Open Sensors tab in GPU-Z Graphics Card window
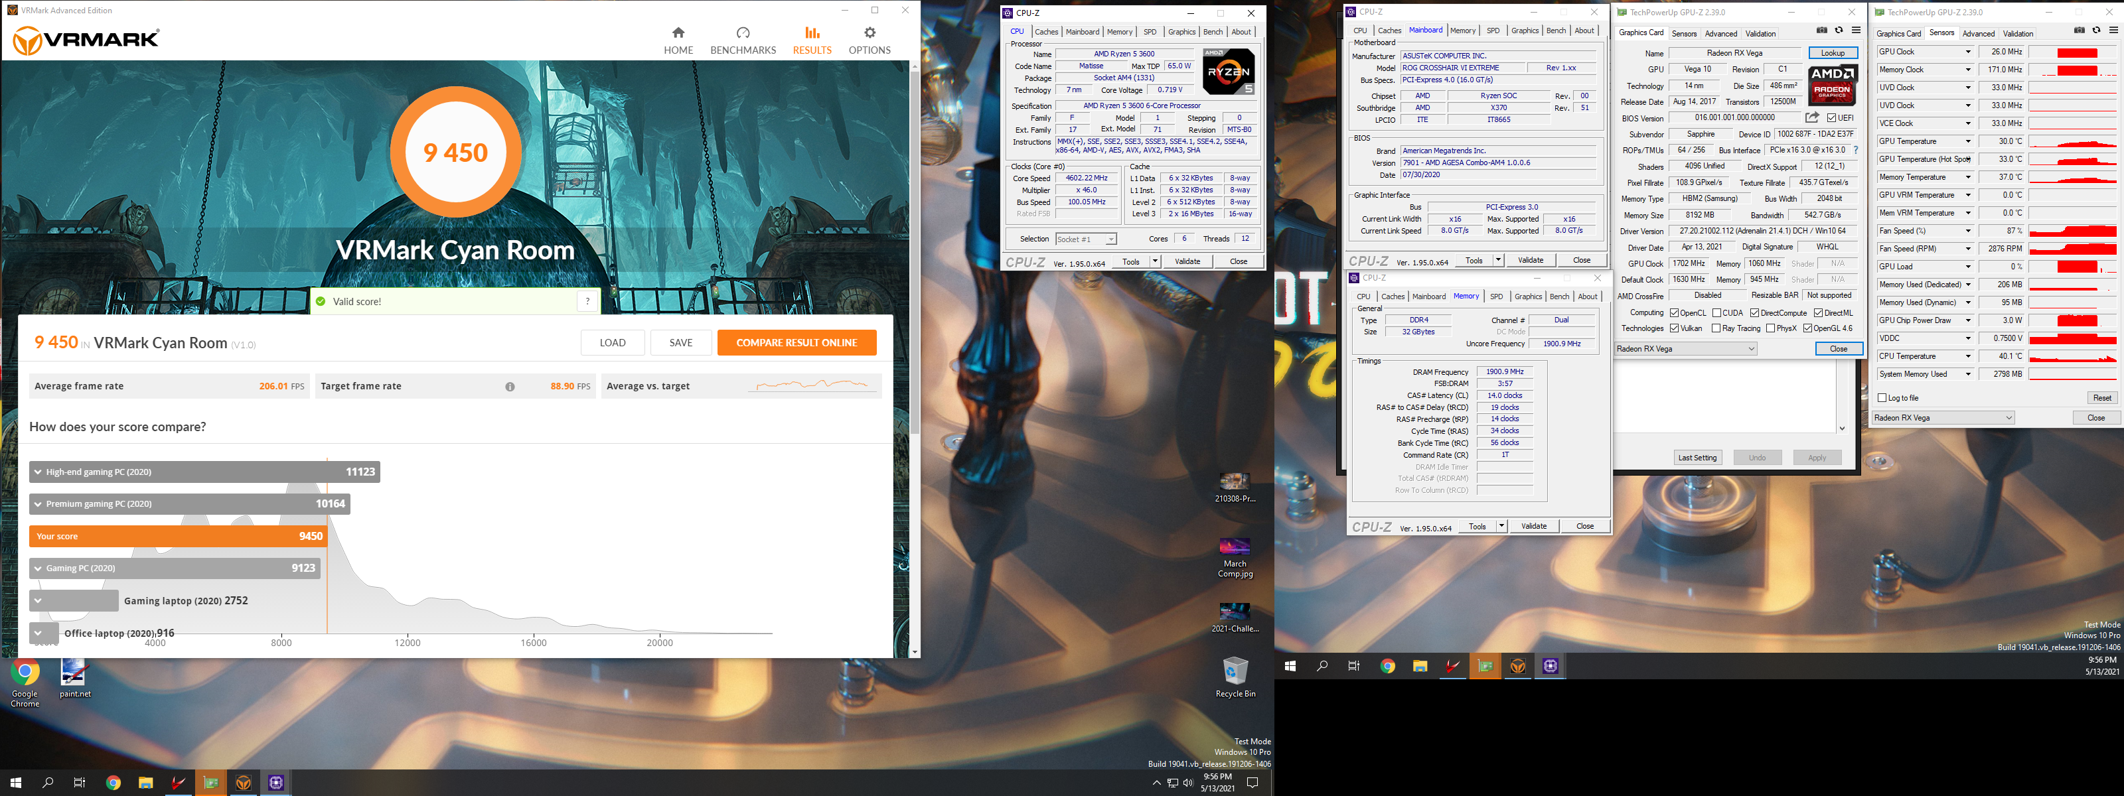This screenshot has width=2124, height=796. point(1684,34)
